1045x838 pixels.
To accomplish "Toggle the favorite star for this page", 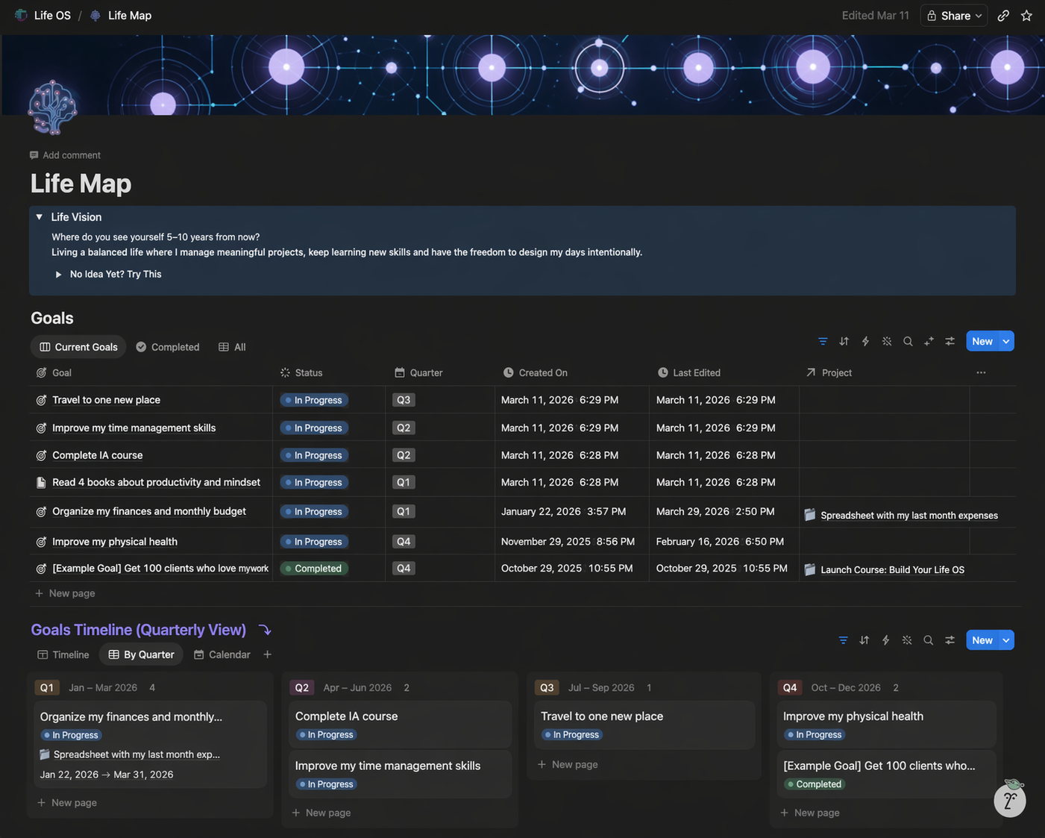I will point(1026,16).
